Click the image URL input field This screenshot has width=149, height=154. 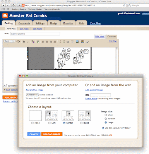pyautogui.click(x=101, y=95)
